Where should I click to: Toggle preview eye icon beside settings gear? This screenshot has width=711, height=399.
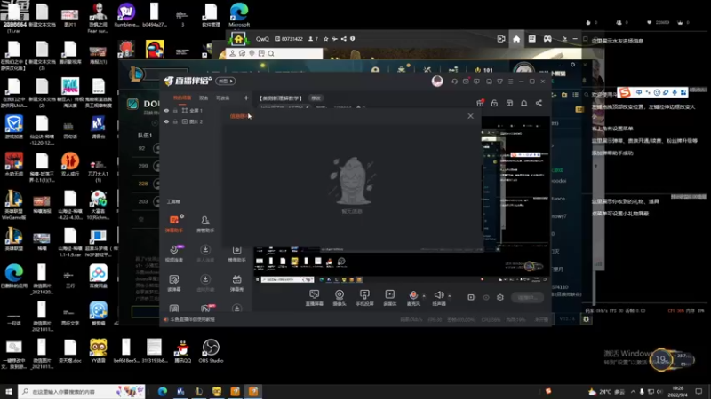pos(486,297)
